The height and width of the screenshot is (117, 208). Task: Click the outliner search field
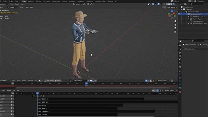click(196, 4)
